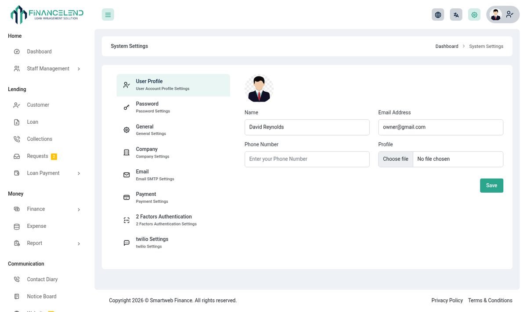Save the profile settings
527x312 pixels.
coord(491,186)
